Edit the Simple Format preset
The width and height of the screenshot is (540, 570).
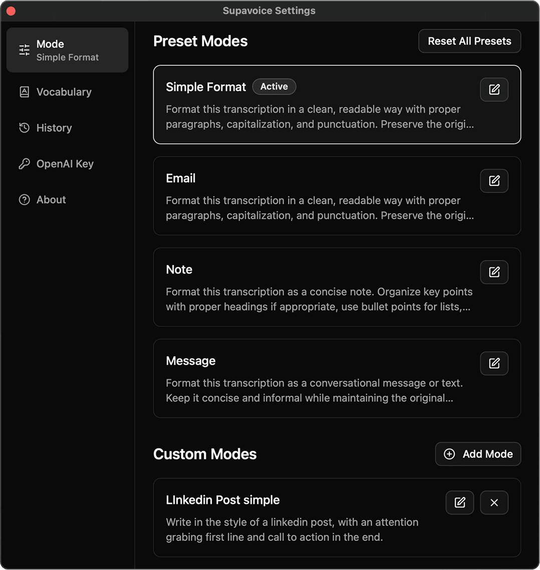494,90
